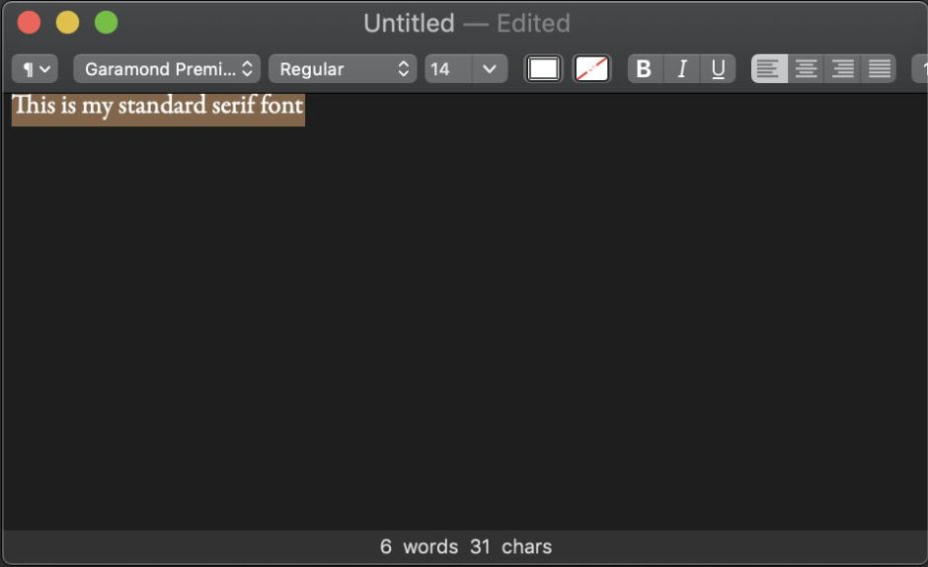Open the Regular typeface style dropdown
This screenshot has height=567, width=928.
click(342, 69)
